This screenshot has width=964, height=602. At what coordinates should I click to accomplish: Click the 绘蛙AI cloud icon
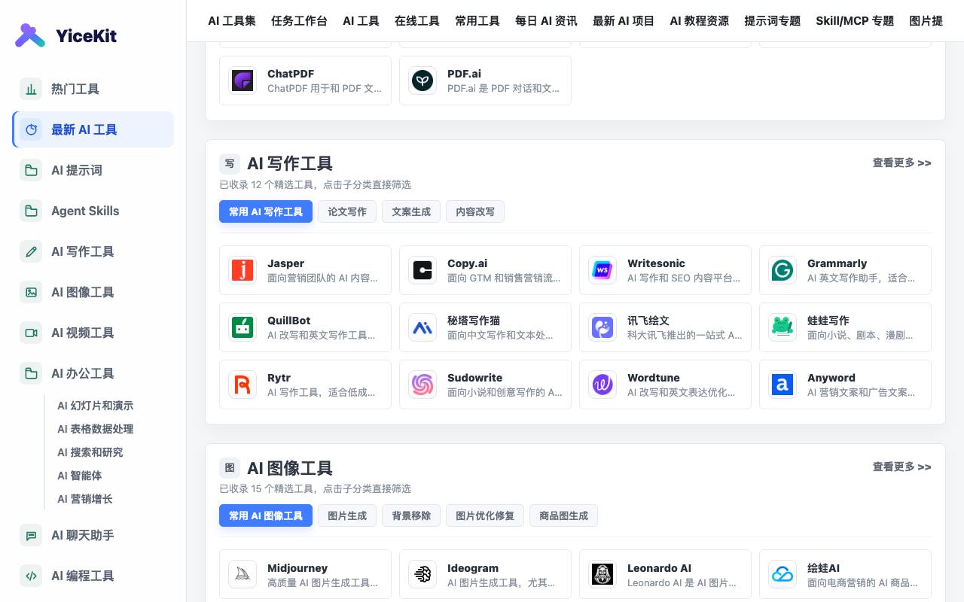point(782,574)
